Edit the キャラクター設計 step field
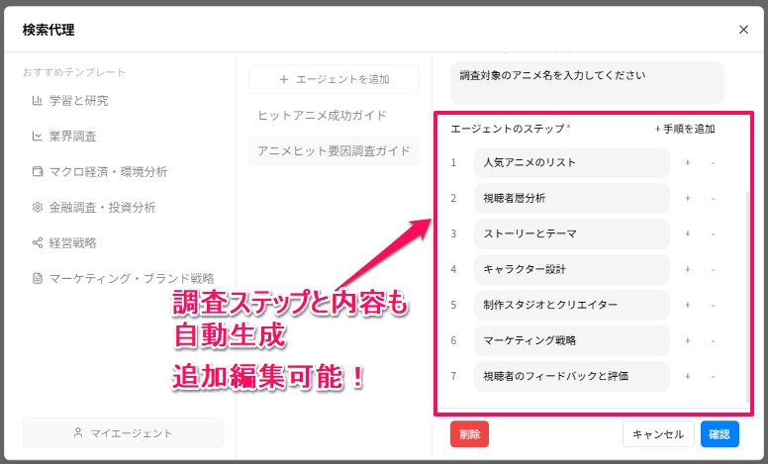 point(572,270)
